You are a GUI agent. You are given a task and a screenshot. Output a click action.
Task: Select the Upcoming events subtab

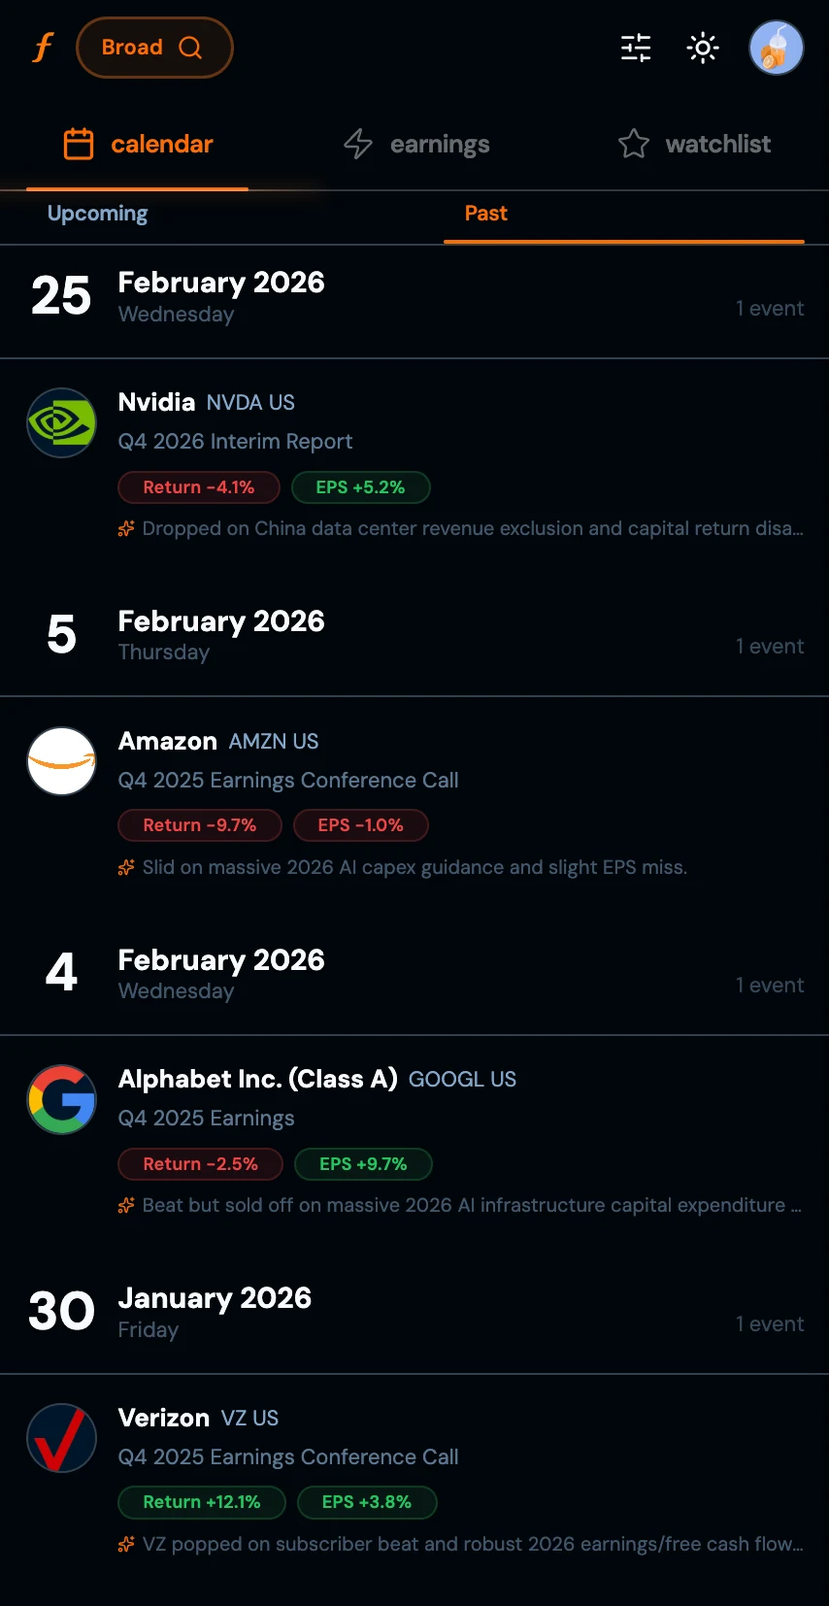coord(98,214)
